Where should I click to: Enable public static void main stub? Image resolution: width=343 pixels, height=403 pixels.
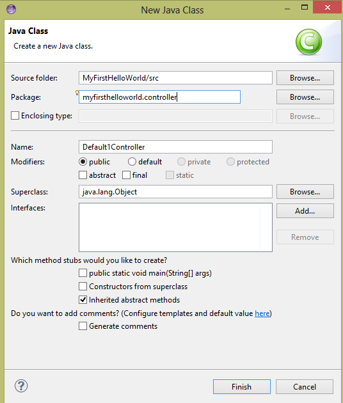point(83,273)
